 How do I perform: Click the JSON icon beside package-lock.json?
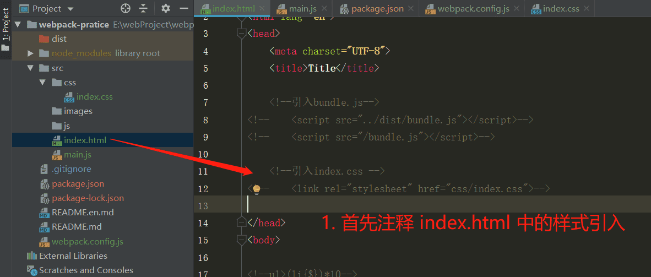(45, 198)
